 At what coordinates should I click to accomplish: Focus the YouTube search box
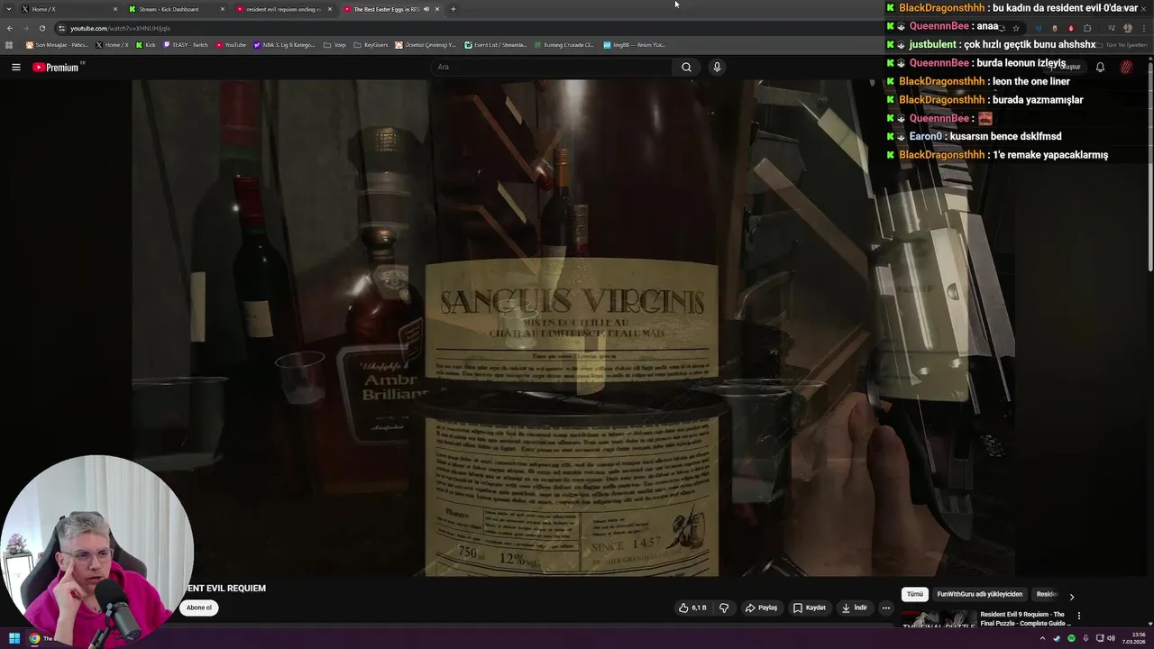pos(550,67)
